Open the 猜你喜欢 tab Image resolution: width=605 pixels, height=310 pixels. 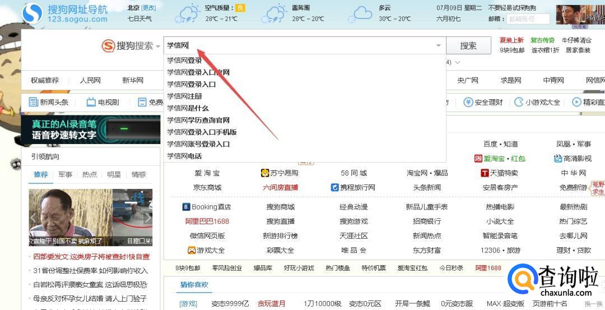(x=194, y=285)
